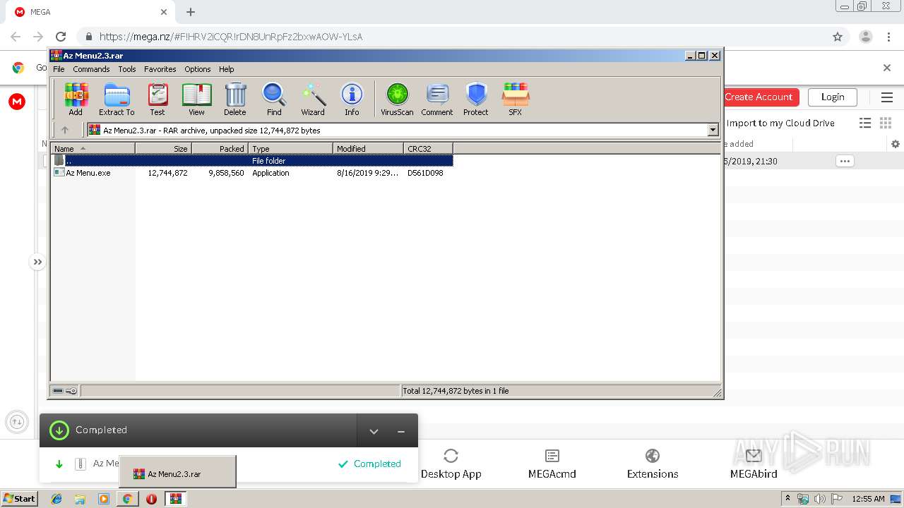Viewport: 904px width, 508px height.
Task: Click the Login button in MEGA
Action: click(x=833, y=97)
